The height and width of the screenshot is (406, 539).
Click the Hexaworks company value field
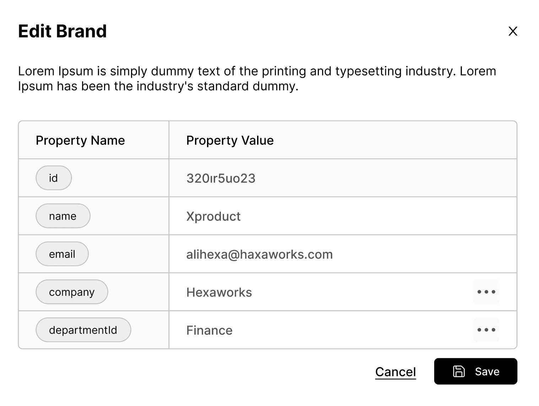219,292
